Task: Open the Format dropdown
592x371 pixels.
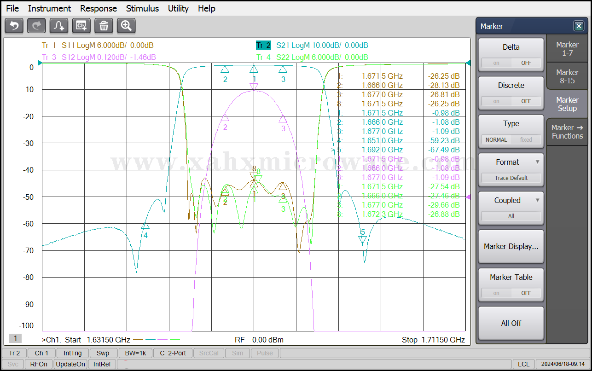Action: pyautogui.click(x=511, y=170)
